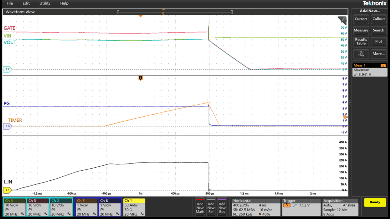
Task: Toggle the Ch 4 channel badge
Action: [x=15, y=207]
